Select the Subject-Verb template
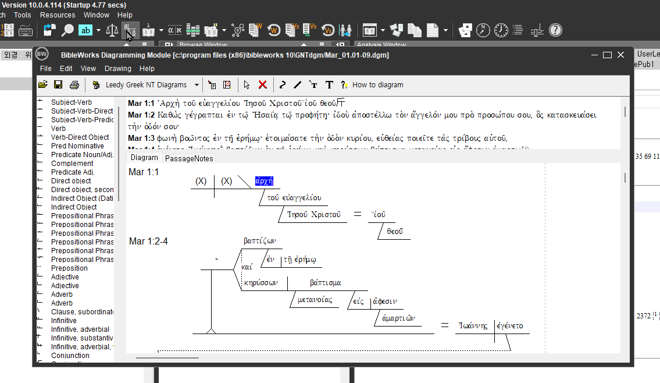 click(71, 102)
